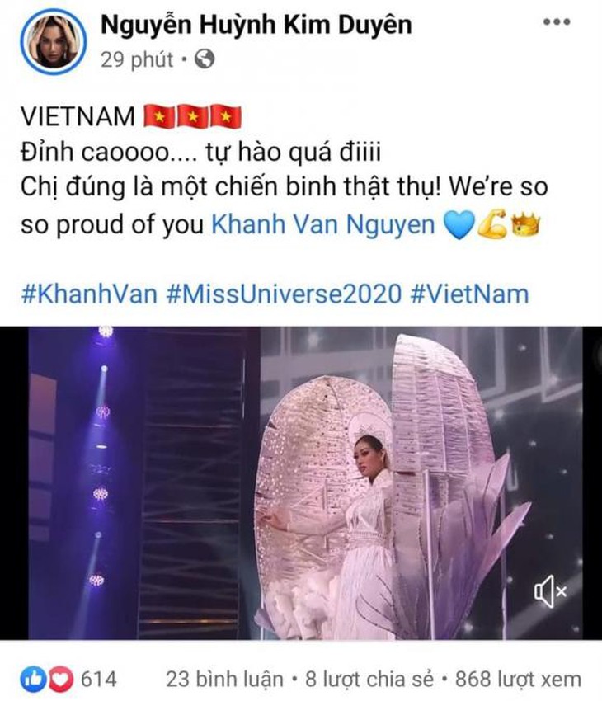
Task: Open the #MissUniverse2020 hashtag
Action: tap(284, 294)
